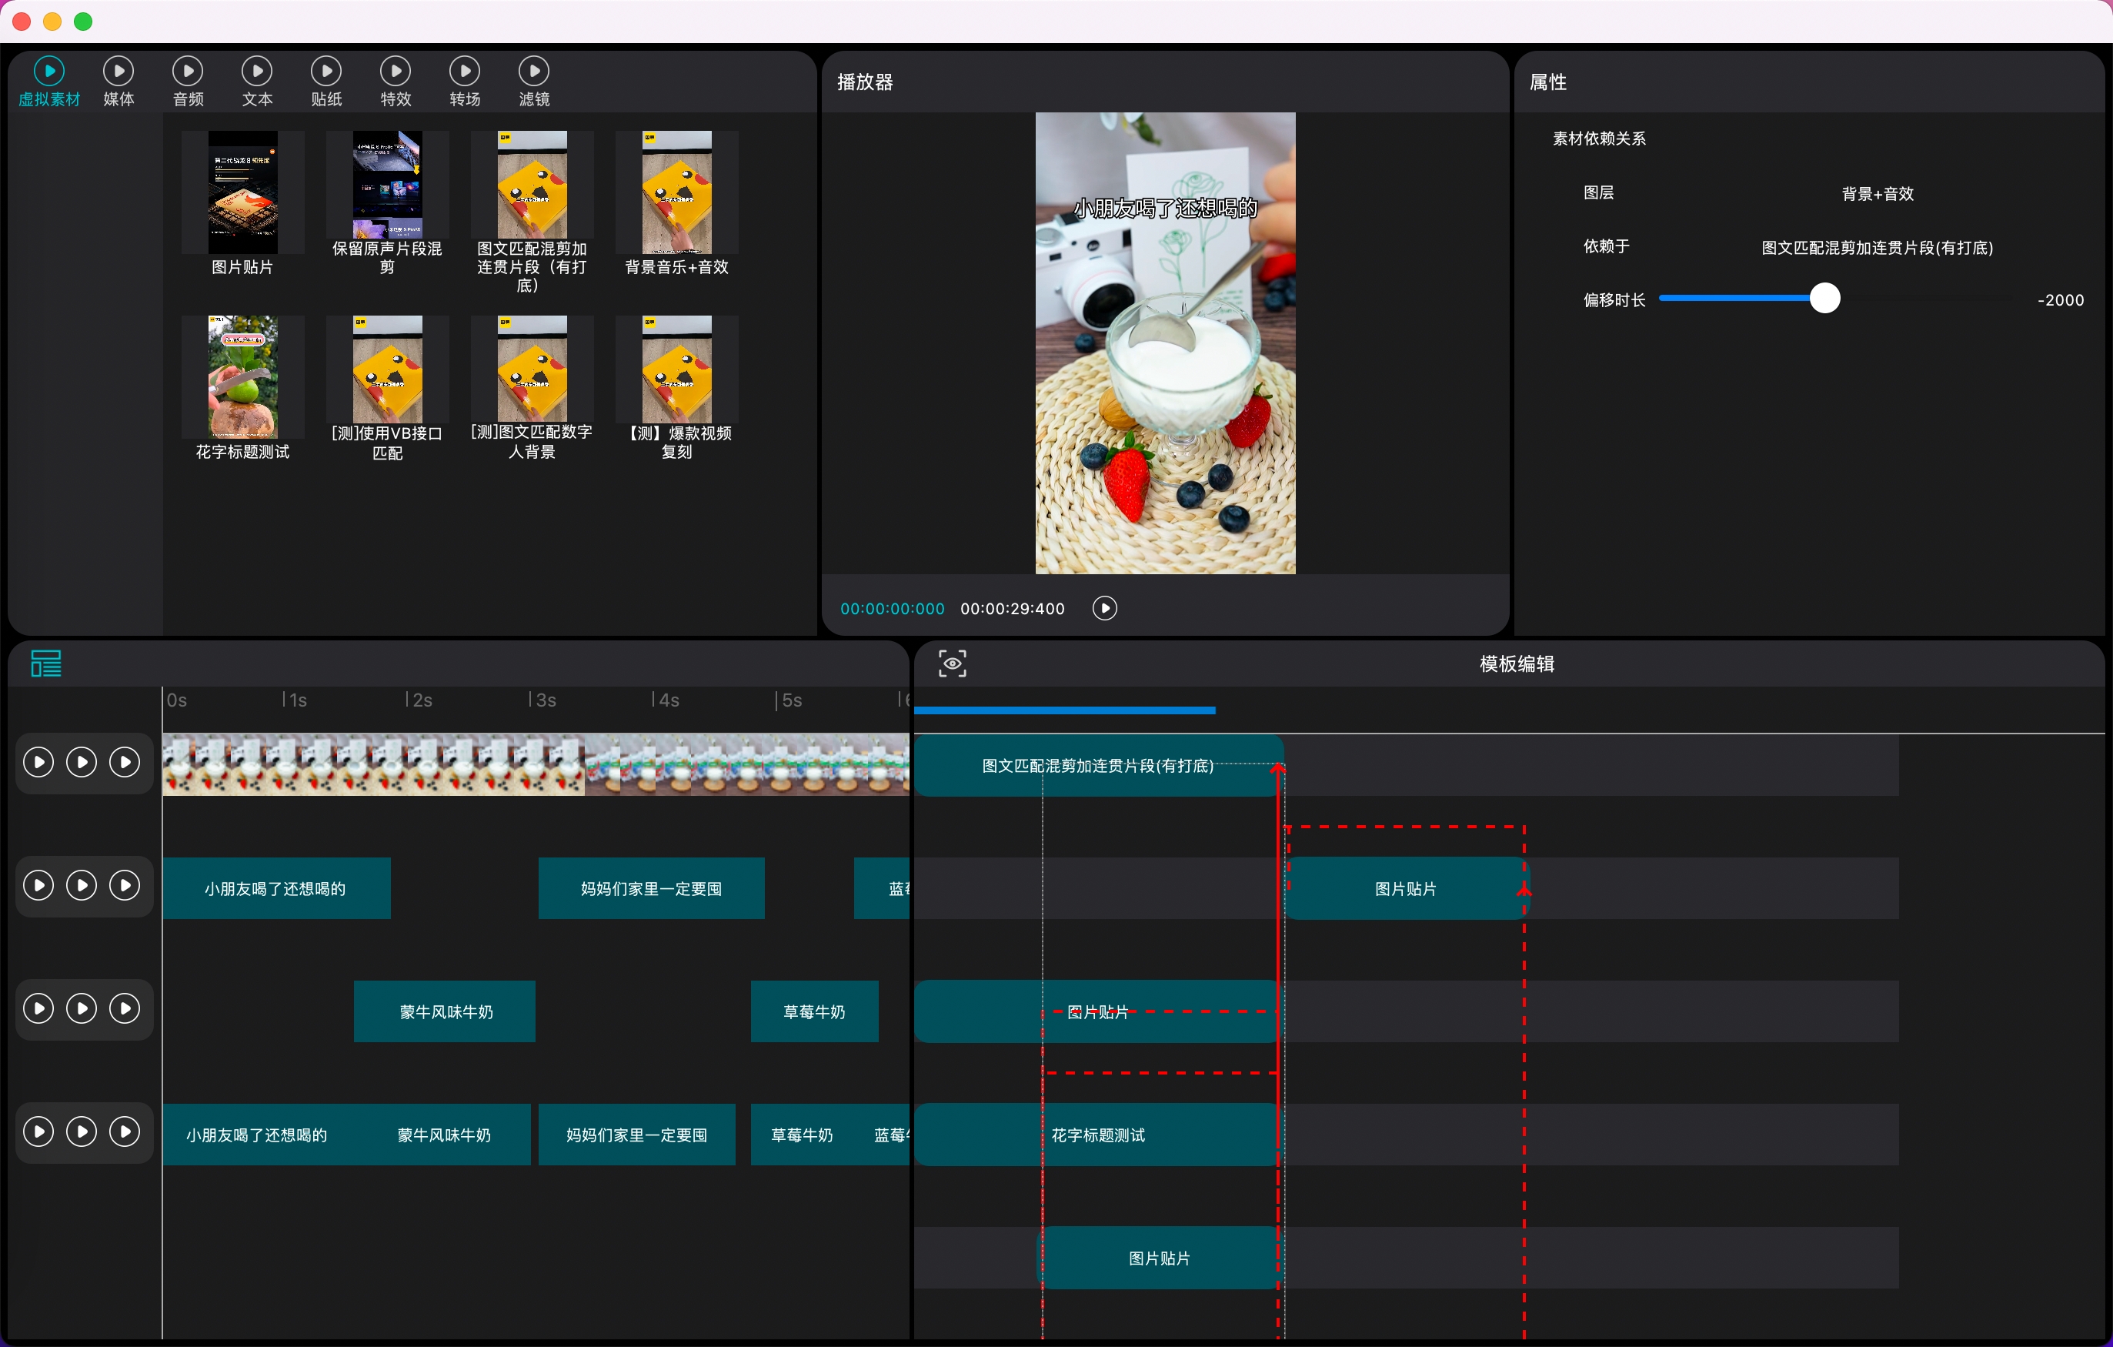Select the 虚拟素材 virtual material tab
The image size is (2113, 1347).
(49, 71)
